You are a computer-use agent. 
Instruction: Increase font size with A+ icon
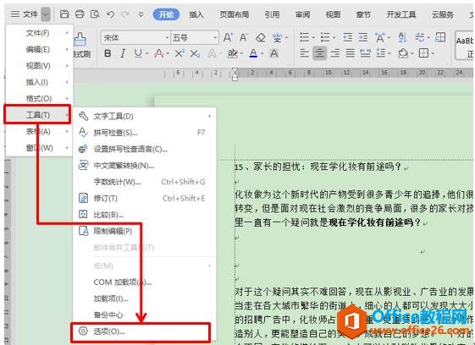[x=228, y=37]
